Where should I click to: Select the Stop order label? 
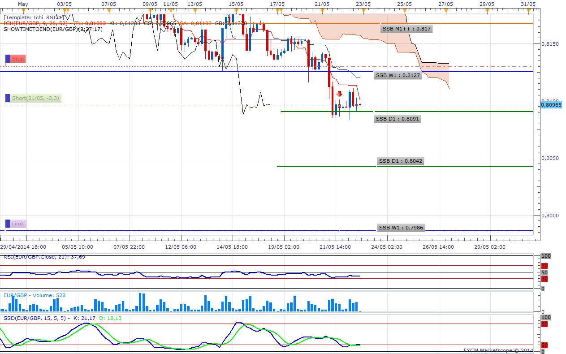pos(18,59)
